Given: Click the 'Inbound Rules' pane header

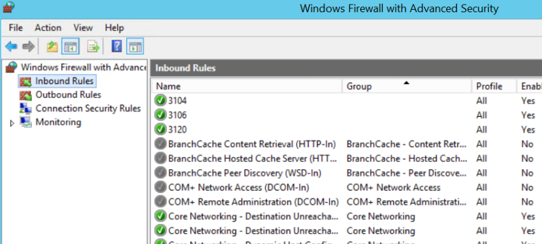Looking at the screenshot, I should [346, 68].
